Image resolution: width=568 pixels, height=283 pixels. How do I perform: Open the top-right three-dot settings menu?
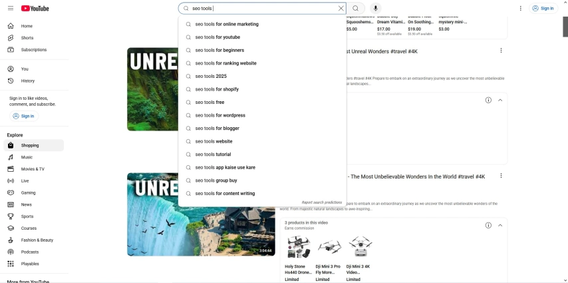[x=520, y=8]
